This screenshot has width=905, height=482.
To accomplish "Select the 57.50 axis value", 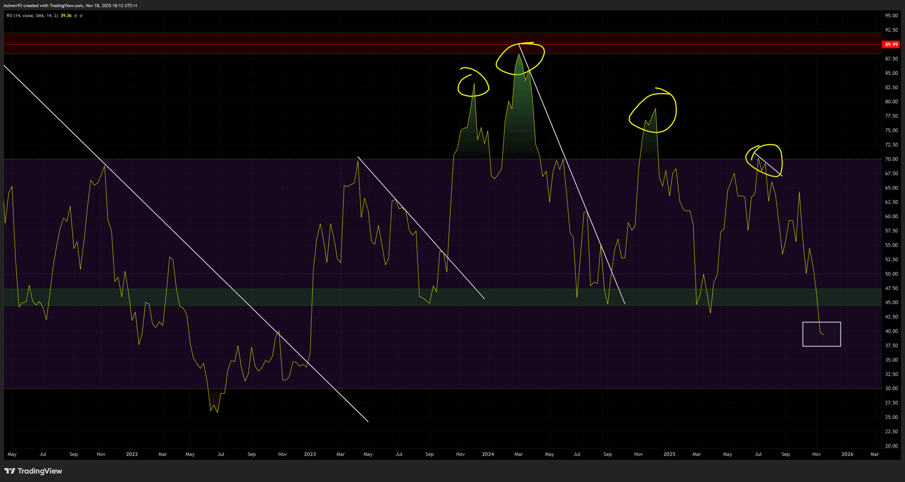I will tap(891, 231).
